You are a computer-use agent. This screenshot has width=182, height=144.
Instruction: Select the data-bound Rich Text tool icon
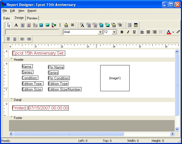coord(95,25)
